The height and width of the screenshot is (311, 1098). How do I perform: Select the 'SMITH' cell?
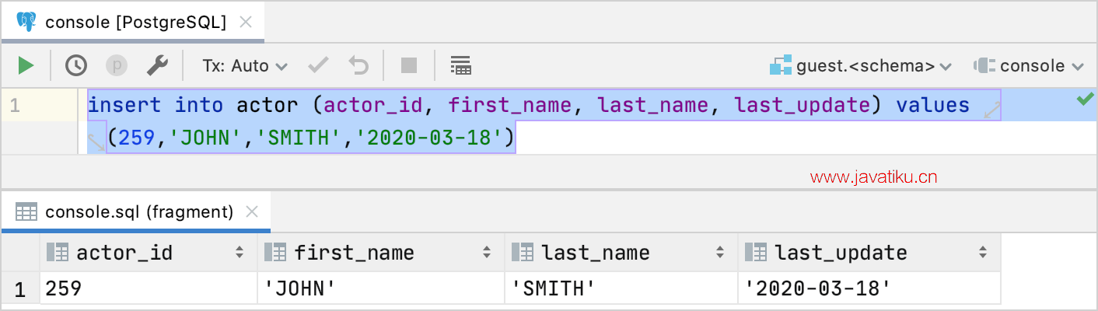tap(621, 289)
